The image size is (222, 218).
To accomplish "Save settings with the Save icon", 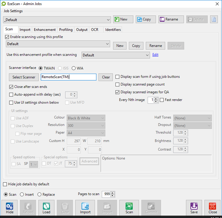I will click(x=194, y=208).
